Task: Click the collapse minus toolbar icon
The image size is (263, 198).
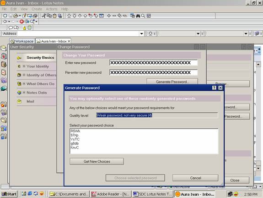Action: click(114, 16)
